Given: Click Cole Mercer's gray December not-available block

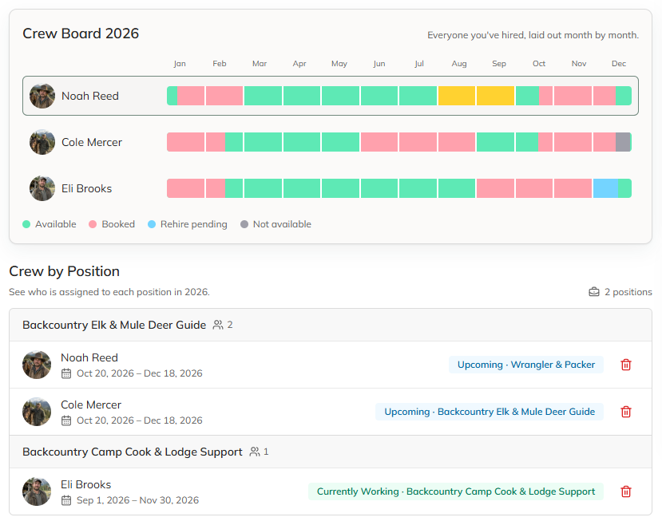Looking at the screenshot, I should [623, 142].
